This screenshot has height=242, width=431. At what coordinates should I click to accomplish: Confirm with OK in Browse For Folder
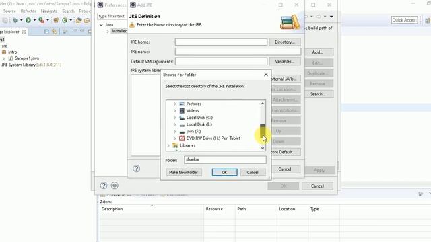[x=224, y=172]
